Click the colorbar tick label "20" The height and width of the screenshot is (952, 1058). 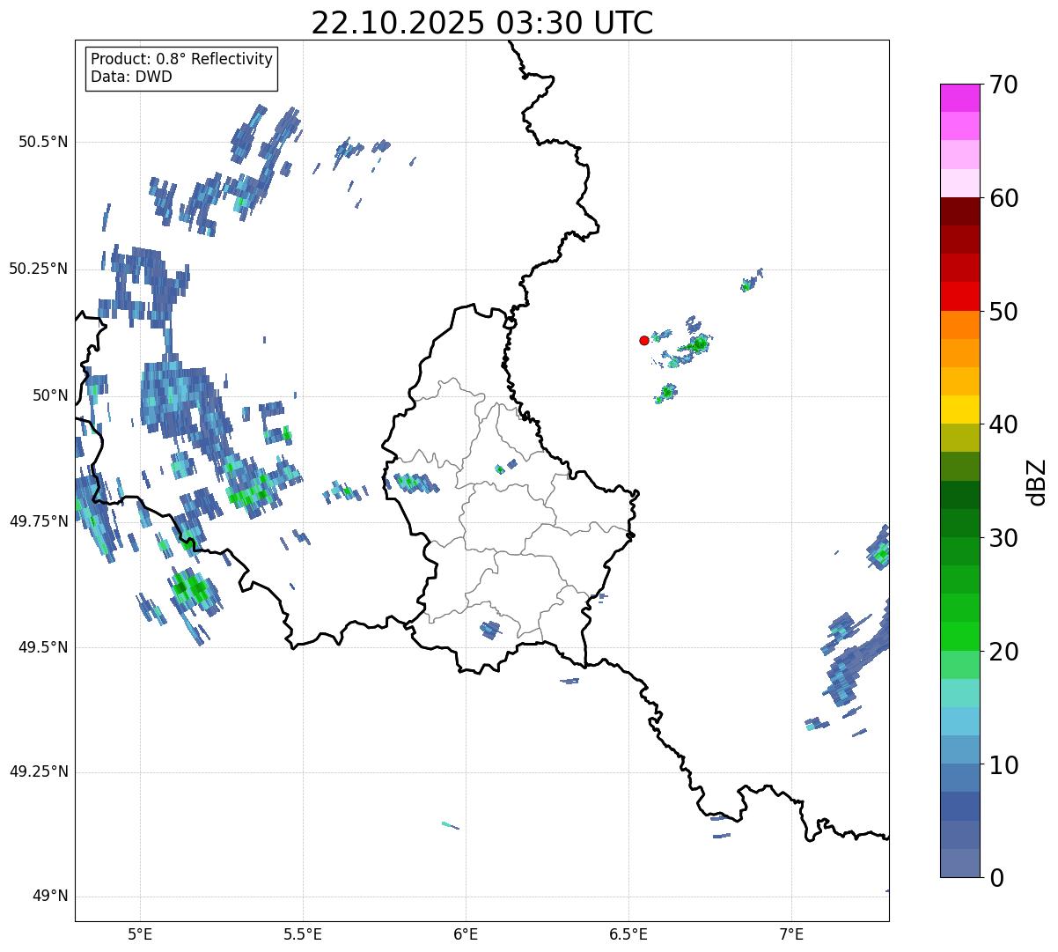[x=1003, y=652]
